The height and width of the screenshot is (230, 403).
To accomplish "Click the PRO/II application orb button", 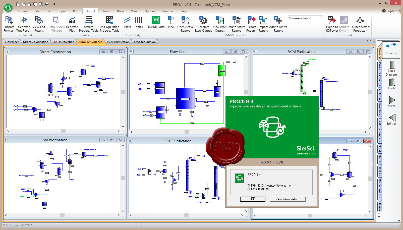I will point(8,8).
